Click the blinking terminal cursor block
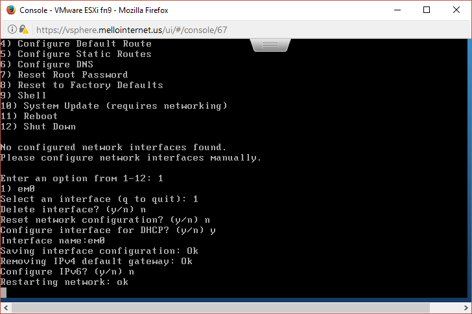Viewport: 472px width, 314px height. pos(3,293)
